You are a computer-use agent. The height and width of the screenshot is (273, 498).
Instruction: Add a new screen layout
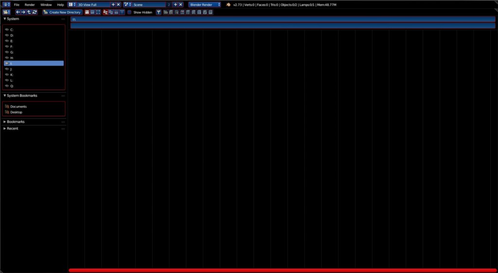coord(113,4)
